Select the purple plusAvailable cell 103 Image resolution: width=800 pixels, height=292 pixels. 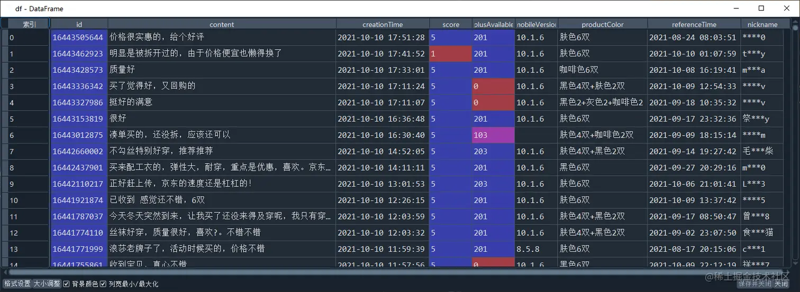pos(494,135)
